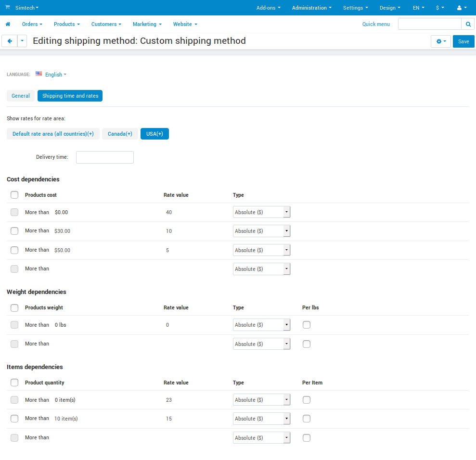The height and width of the screenshot is (460, 476).
Task: Switch to the General tab
Action: tap(21, 96)
